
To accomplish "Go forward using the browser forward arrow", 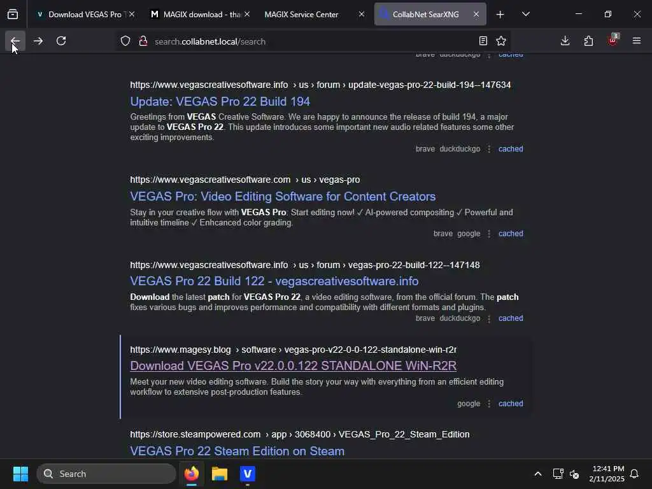I will 38,41.
